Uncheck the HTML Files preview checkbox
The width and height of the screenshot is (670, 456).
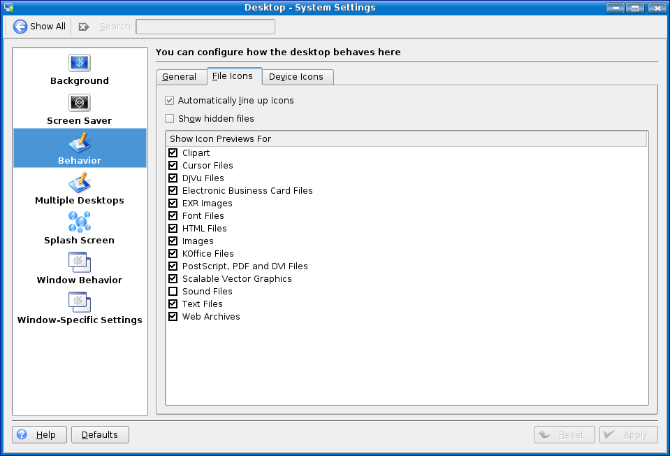click(173, 229)
